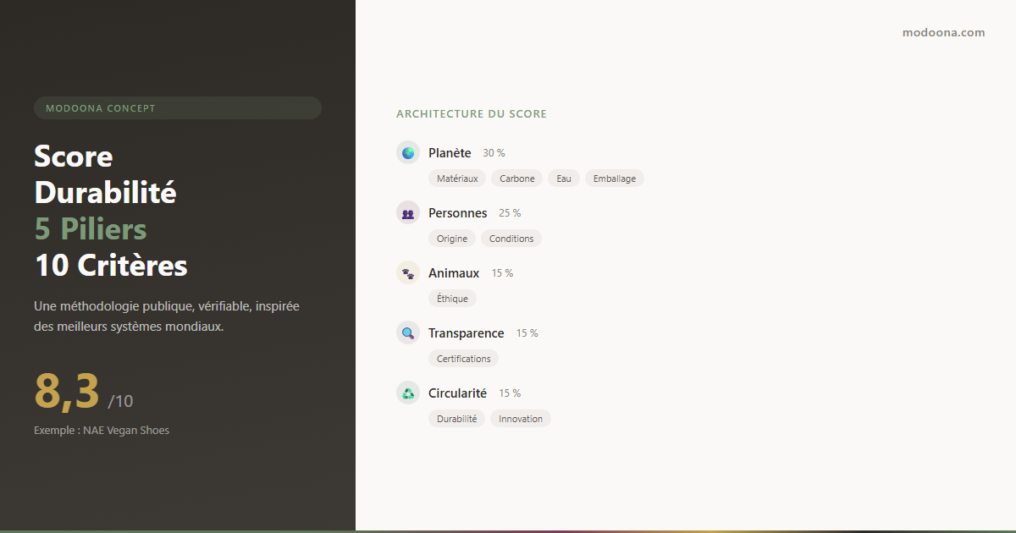
Task: Select the Carbone tag
Action: coord(516,179)
